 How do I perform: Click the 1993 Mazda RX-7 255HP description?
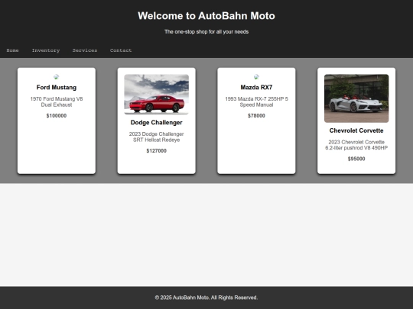coord(256,102)
